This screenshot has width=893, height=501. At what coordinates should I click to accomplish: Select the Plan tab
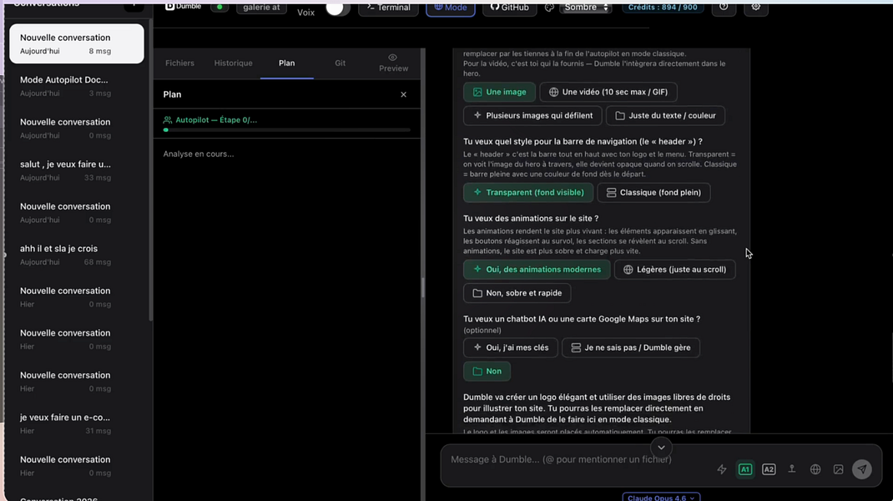tap(287, 63)
